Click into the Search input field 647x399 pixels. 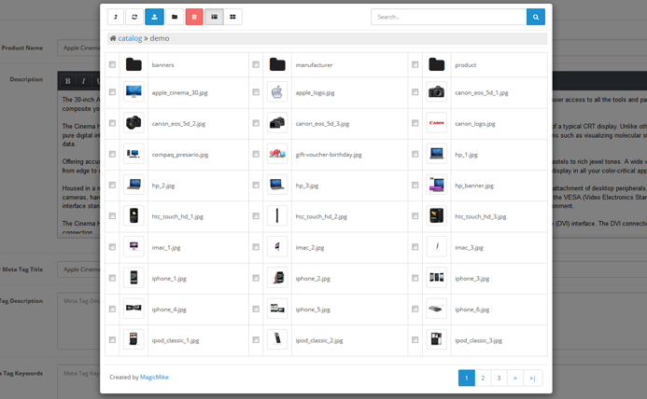[x=448, y=17]
